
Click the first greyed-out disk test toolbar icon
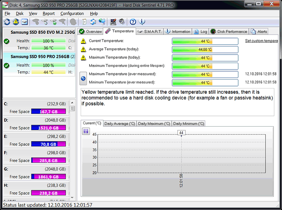coord(36,22)
